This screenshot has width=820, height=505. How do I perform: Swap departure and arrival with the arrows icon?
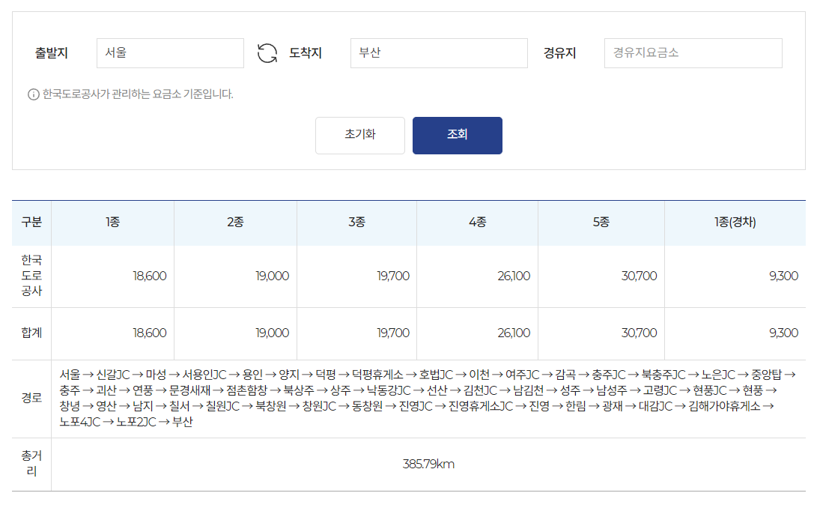[267, 53]
